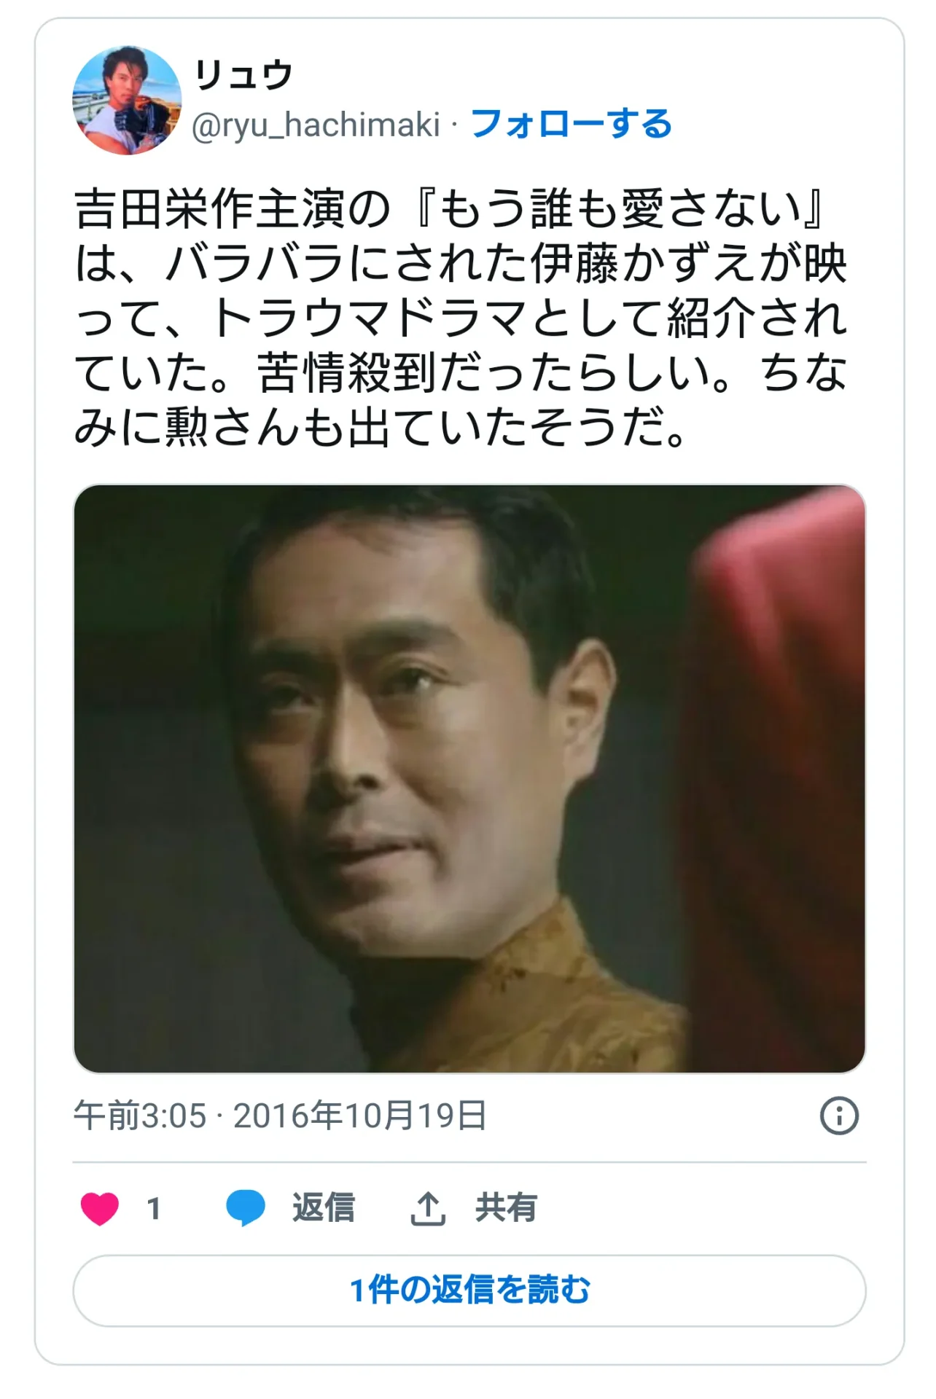Click the share upload arrow icon
This screenshot has height=1399, width=936.
(428, 1209)
